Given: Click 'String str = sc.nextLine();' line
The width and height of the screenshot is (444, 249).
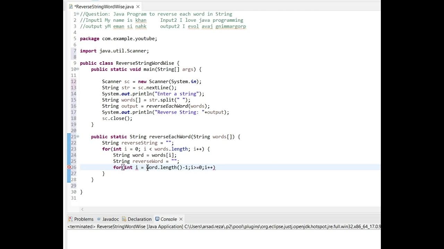Looking at the screenshot, I should pyautogui.click(x=139, y=88).
